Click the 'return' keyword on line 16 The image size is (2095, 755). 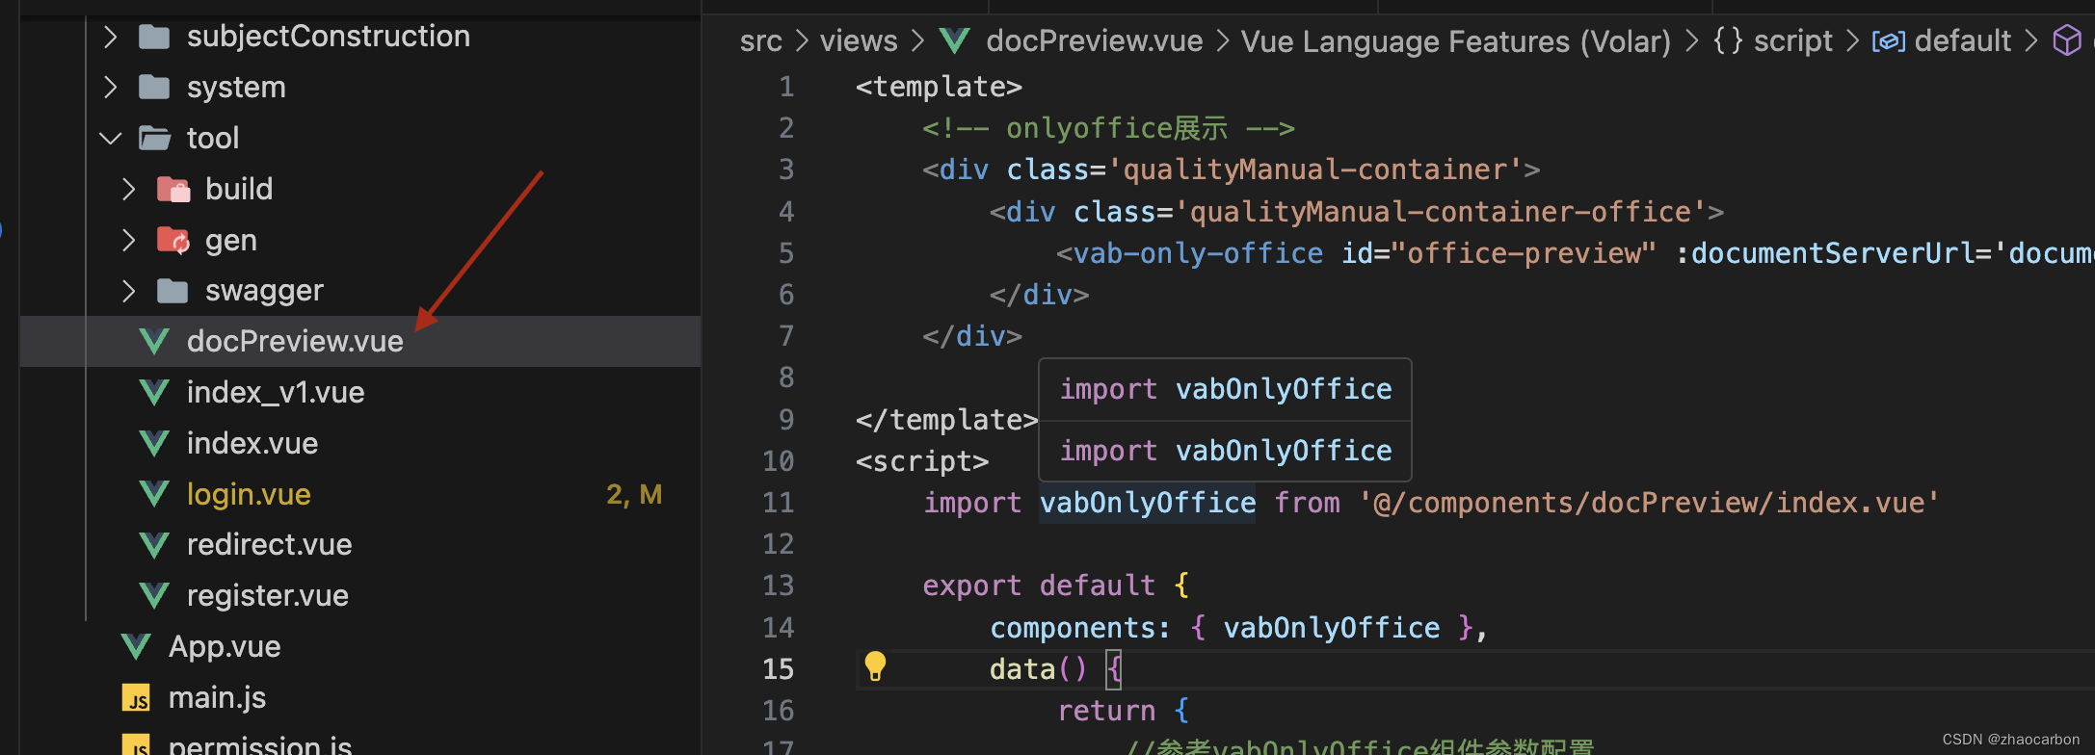[x=1106, y=711]
